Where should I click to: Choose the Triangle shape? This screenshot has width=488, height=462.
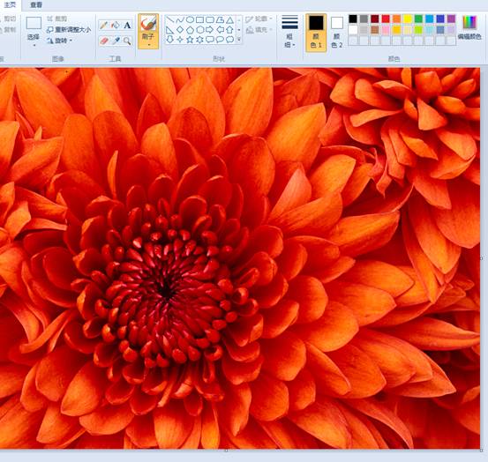[229, 20]
